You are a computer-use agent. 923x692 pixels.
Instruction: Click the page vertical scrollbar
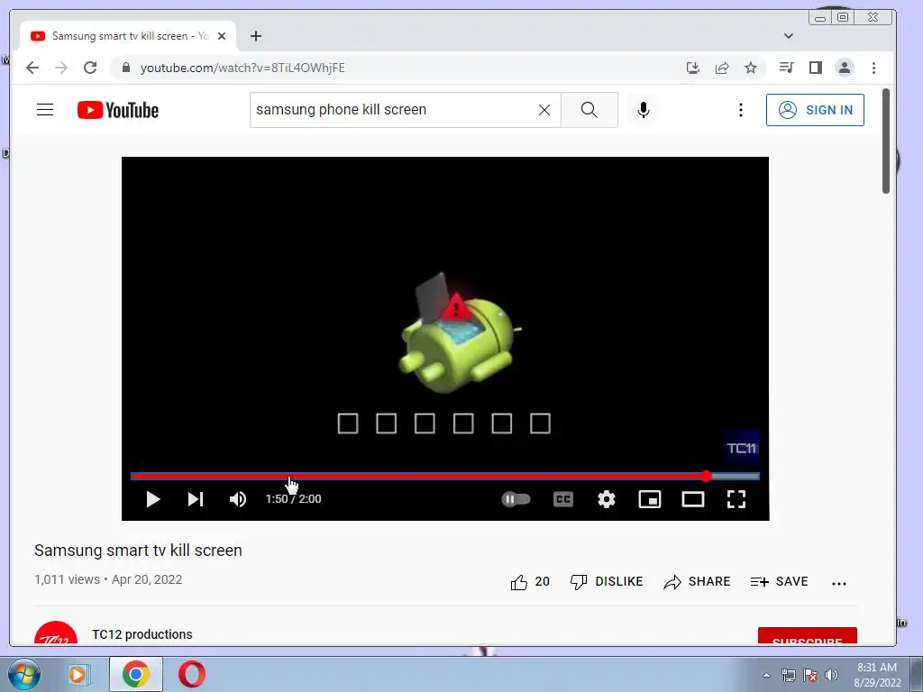(886, 141)
